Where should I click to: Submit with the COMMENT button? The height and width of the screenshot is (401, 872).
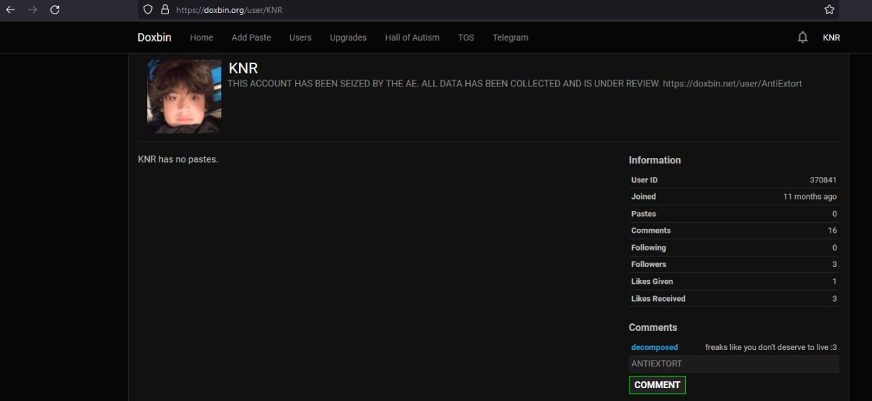[657, 385]
